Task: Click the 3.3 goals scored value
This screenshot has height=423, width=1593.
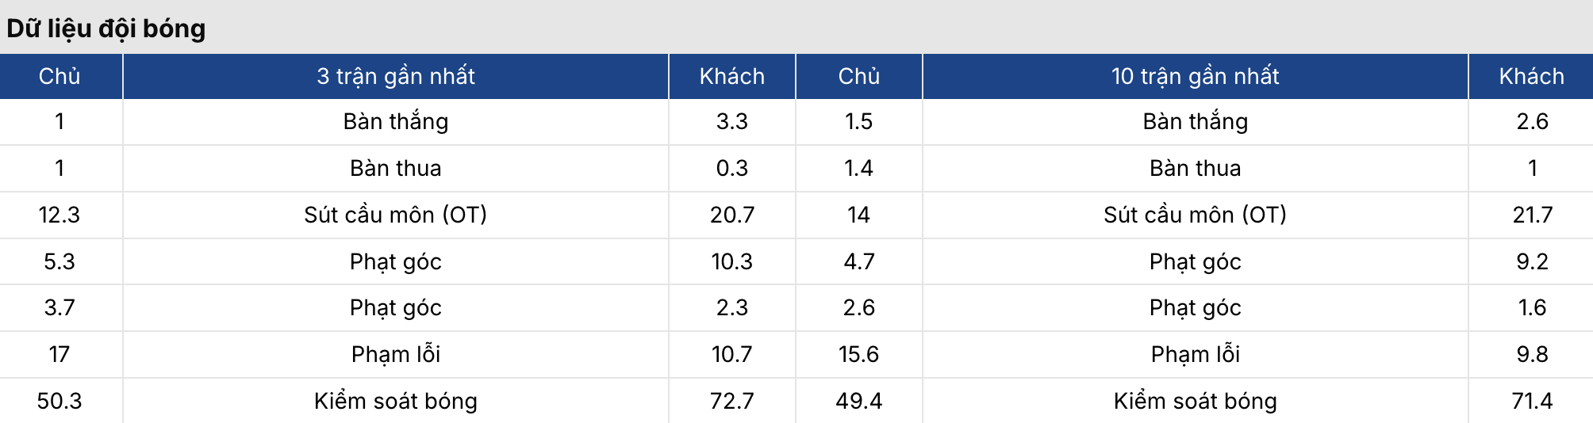Action: click(731, 121)
